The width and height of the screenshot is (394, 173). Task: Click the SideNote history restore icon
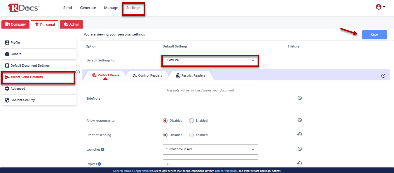click(x=299, y=98)
